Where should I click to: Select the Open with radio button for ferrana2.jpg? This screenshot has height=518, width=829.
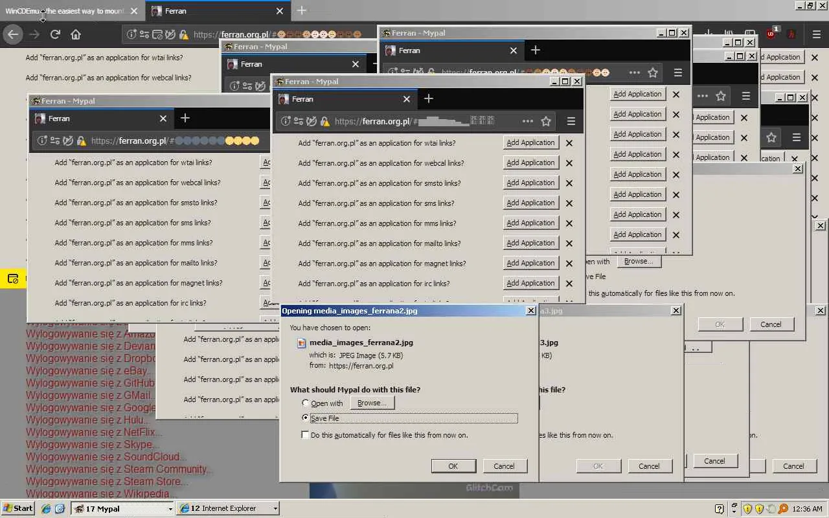tap(306, 403)
